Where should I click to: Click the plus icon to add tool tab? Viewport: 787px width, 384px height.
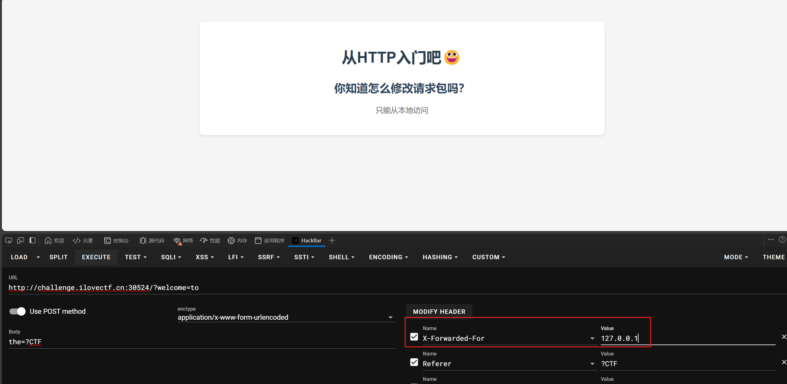(332, 240)
